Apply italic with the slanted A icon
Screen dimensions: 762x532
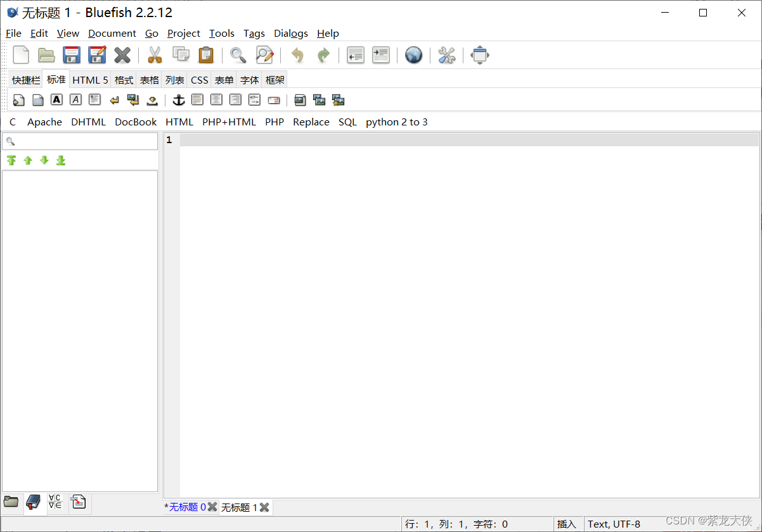click(x=76, y=99)
